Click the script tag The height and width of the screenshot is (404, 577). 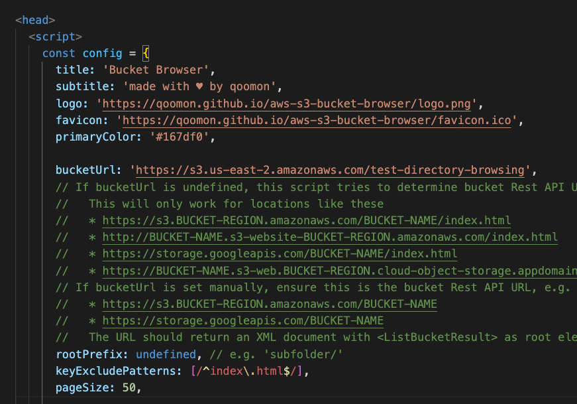click(x=56, y=36)
